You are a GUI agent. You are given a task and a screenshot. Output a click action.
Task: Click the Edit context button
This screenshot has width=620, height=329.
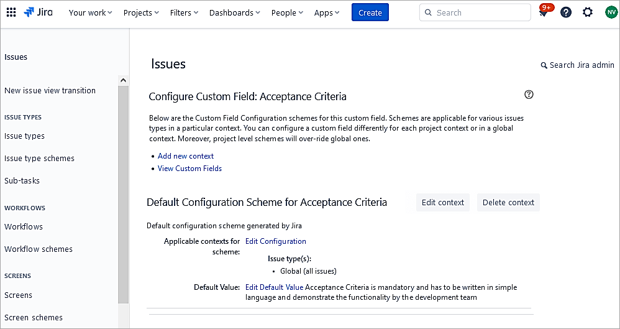442,202
